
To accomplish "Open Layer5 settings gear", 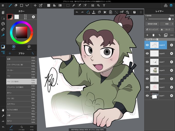I will (172, 70).
